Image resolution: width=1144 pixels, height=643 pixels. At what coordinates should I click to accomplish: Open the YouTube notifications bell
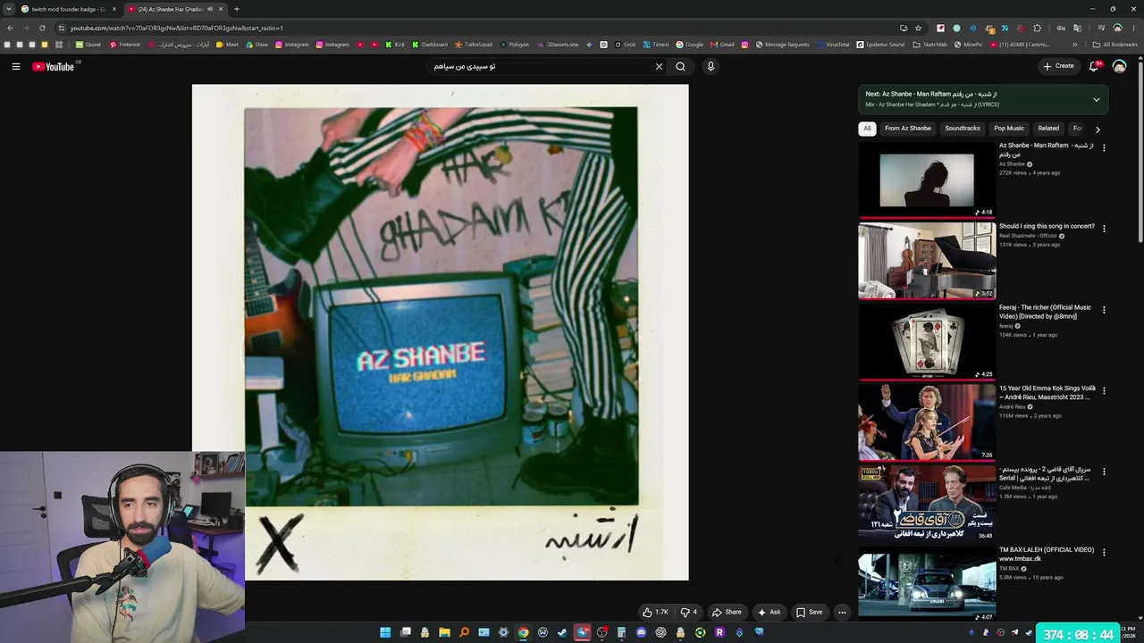(1095, 66)
